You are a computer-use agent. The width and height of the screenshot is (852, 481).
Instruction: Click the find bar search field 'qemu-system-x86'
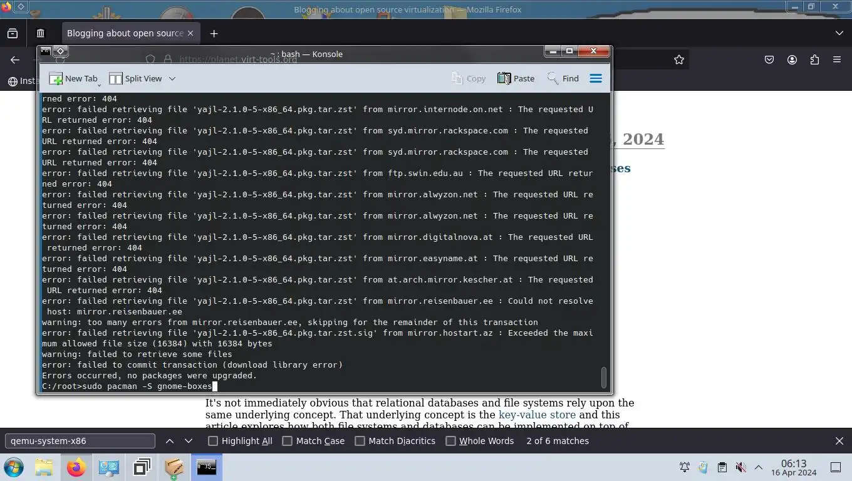pos(80,441)
